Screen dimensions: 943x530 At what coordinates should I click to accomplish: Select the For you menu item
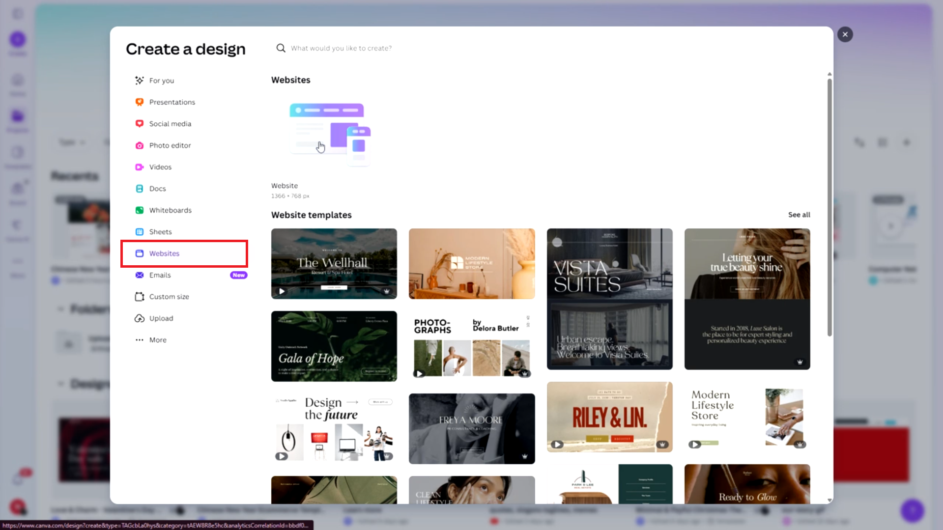tap(161, 80)
